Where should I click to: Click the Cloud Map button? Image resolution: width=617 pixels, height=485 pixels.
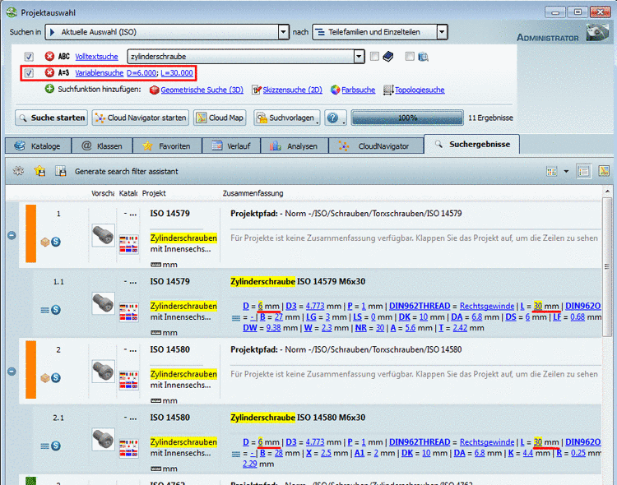tap(220, 118)
